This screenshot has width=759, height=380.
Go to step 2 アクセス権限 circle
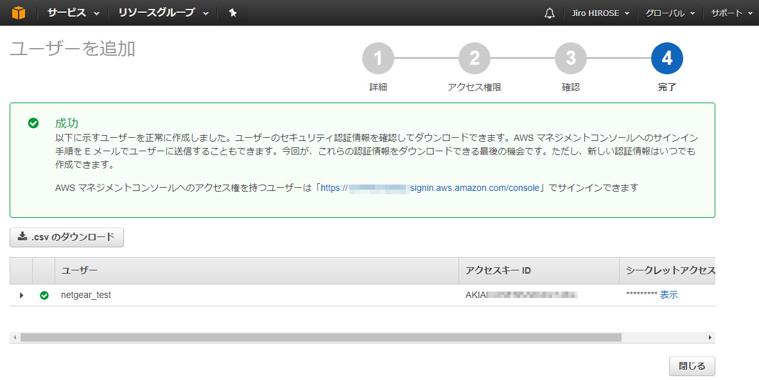[x=475, y=58]
